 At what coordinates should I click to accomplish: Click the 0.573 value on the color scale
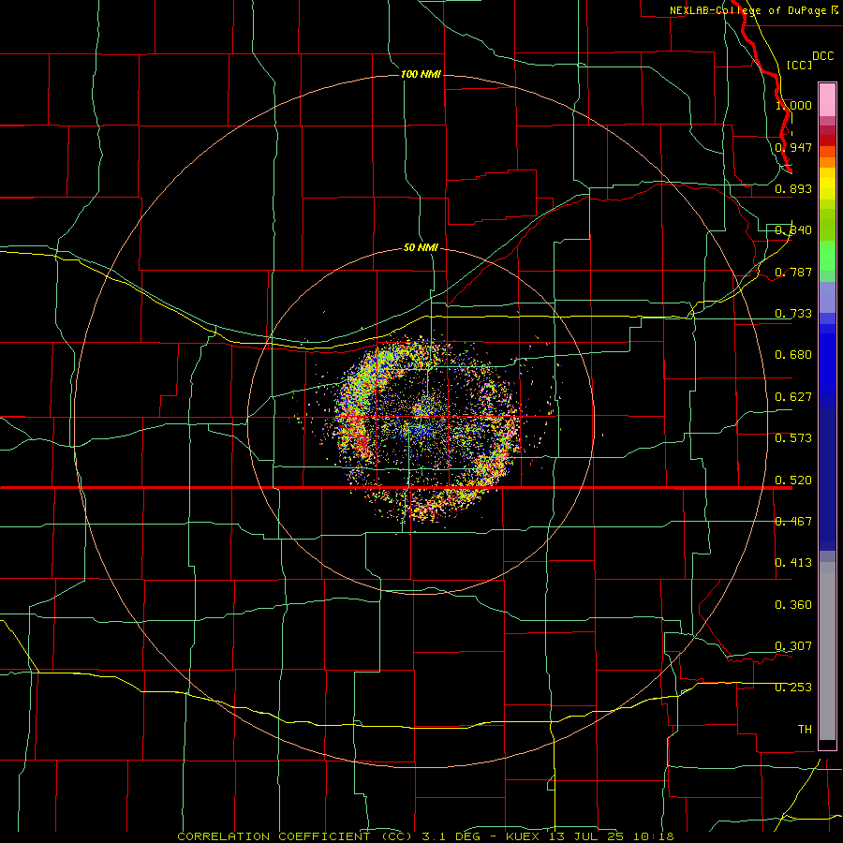(793, 438)
